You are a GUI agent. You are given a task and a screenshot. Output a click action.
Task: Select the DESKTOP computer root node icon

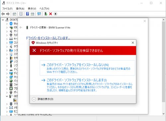tap(7, 20)
